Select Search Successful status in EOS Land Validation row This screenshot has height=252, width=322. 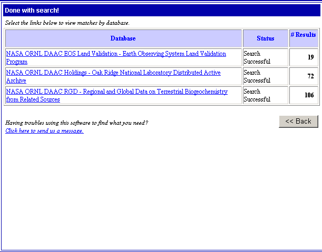tap(257, 58)
